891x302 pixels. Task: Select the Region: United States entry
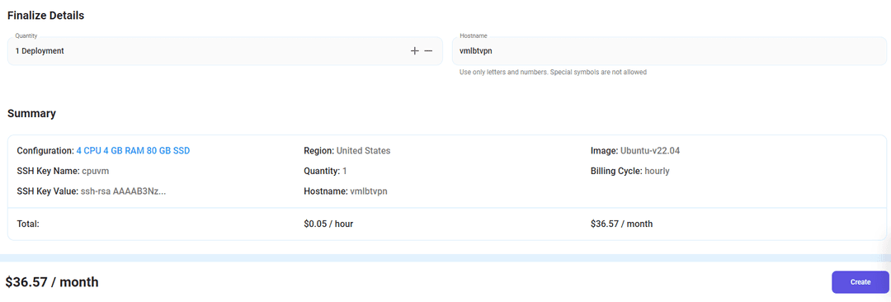coord(347,151)
